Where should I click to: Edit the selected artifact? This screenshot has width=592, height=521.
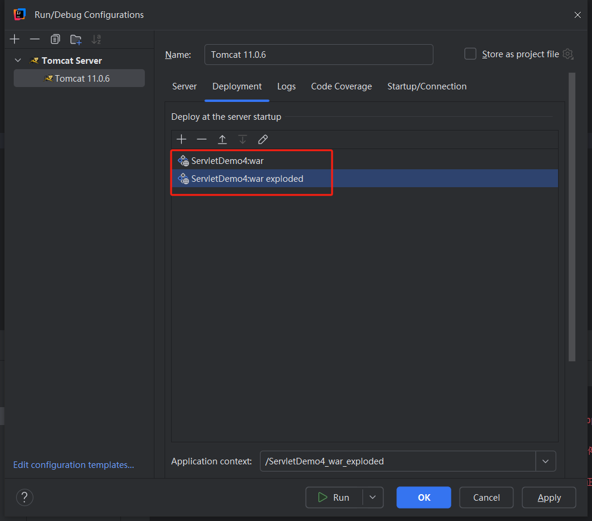click(x=263, y=139)
